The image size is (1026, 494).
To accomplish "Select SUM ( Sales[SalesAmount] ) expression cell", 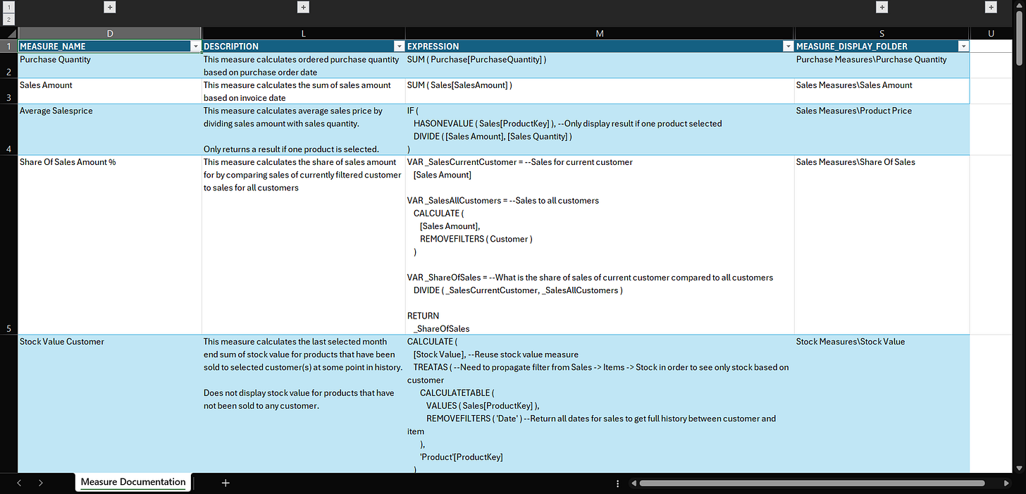I will coord(600,91).
